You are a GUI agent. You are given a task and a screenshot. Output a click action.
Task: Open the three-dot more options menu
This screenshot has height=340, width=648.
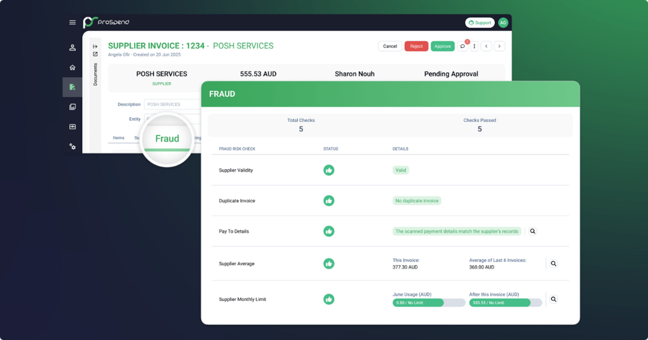tap(474, 46)
